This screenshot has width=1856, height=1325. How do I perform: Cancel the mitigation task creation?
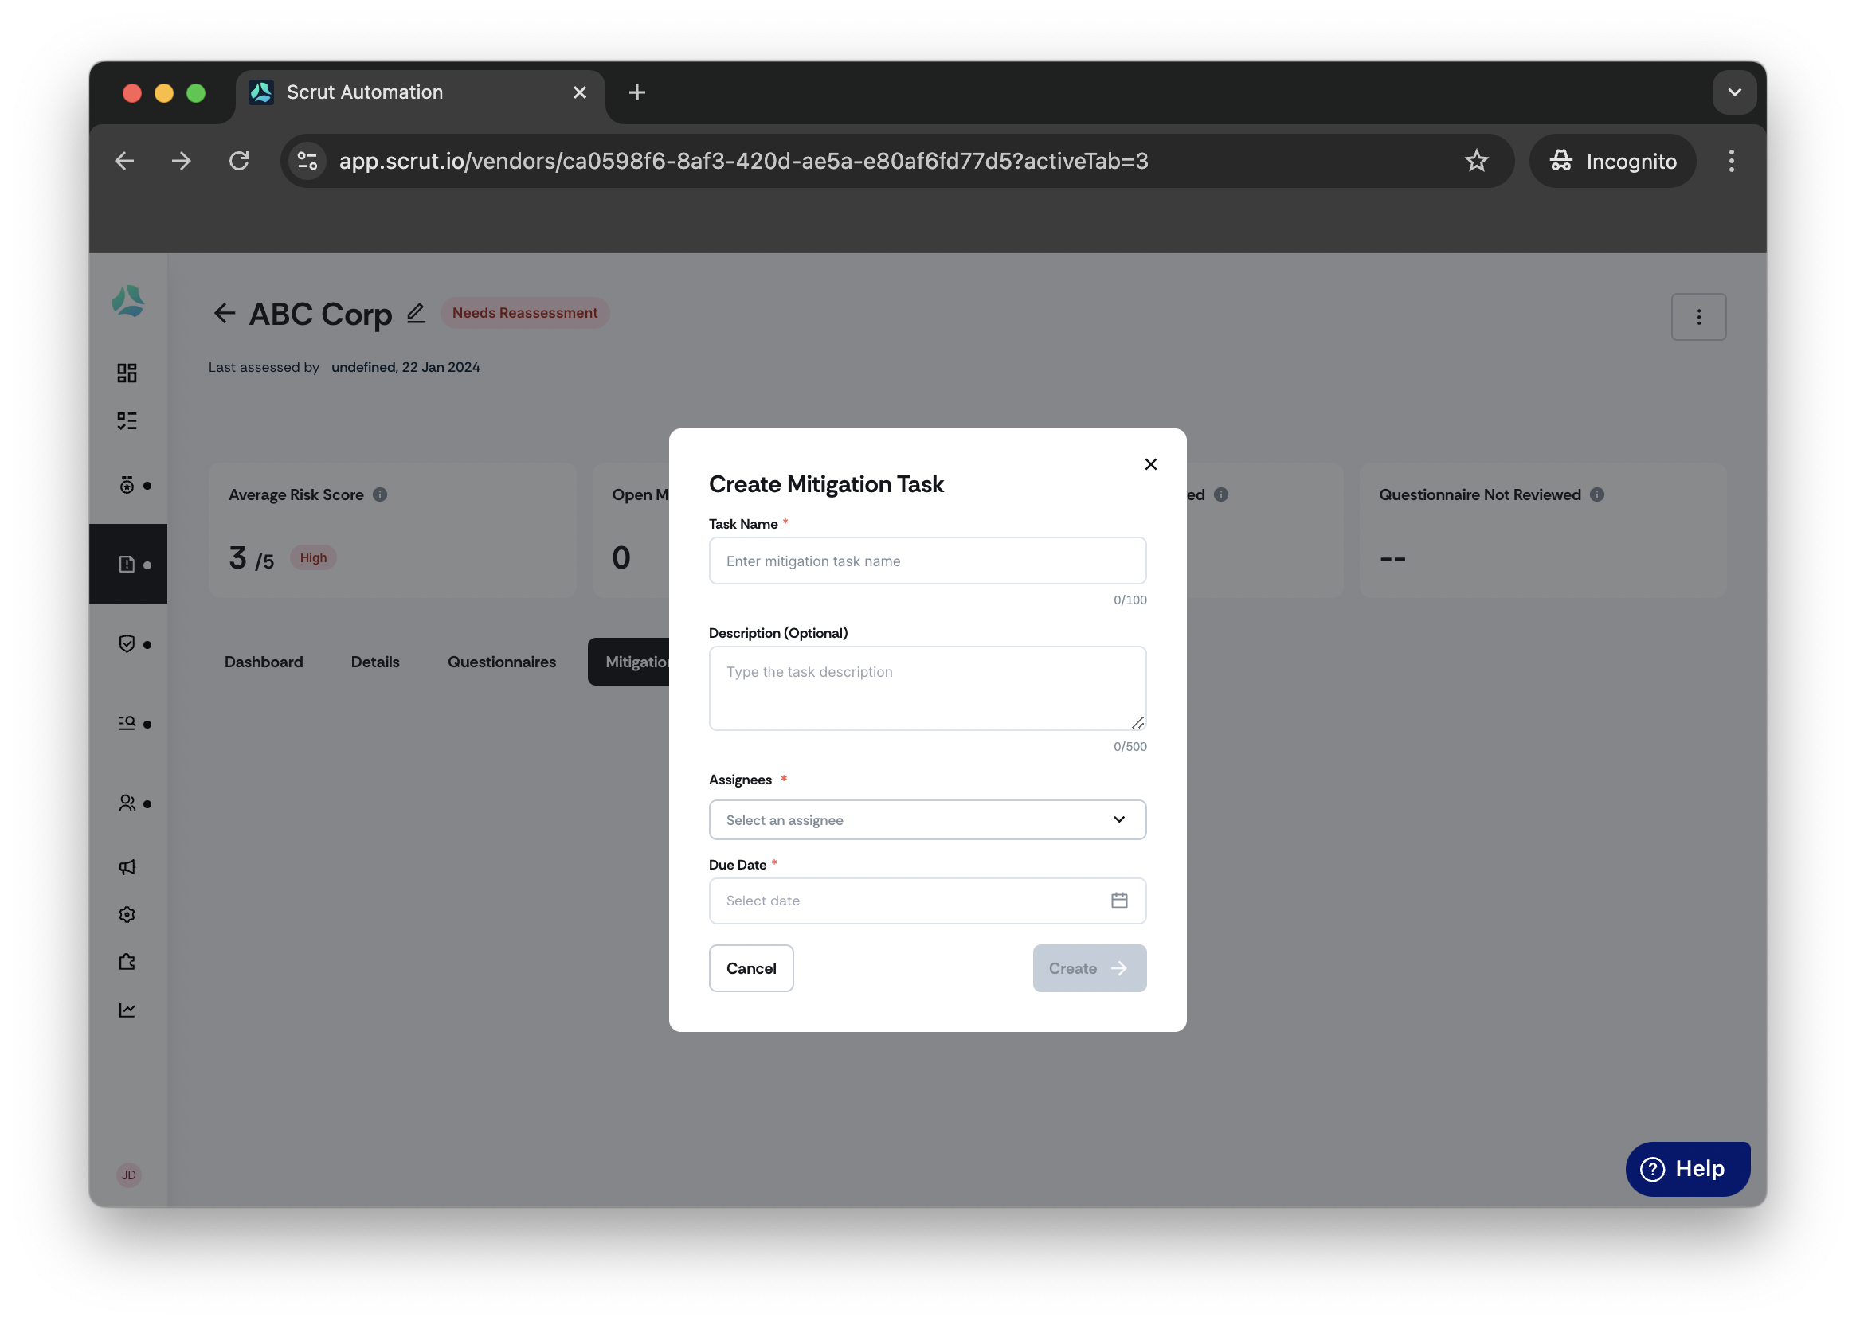click(x=751, y=967)
